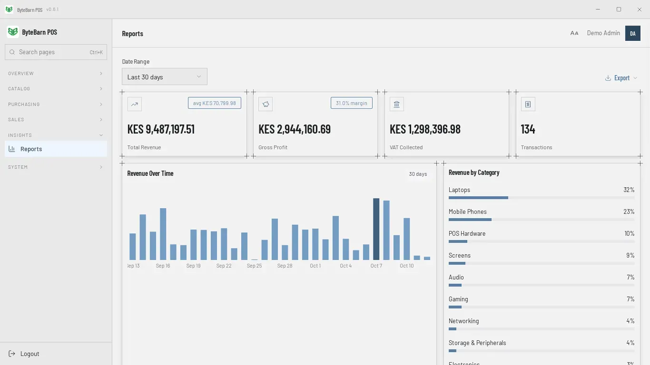Click the KES 2,944,160.69 profit value
650x365 pixels.
295,129
